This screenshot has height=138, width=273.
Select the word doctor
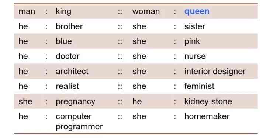click(68, 56)
